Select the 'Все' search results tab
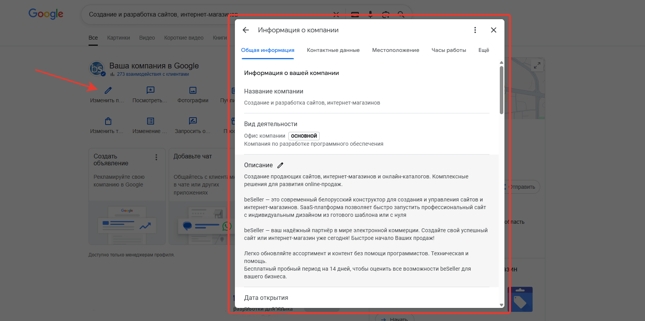Viewport: 645px width, 321px height. [93, 38]
